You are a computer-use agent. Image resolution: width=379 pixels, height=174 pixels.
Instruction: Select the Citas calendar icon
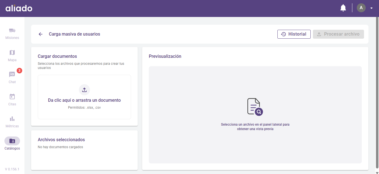[x=12, y=97]
